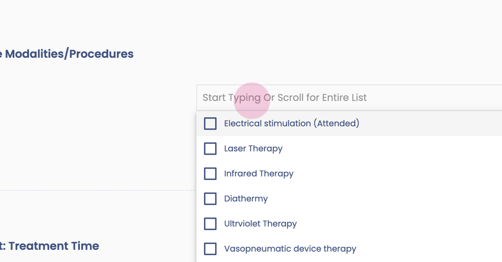Viewport: 502px width, 262px height.
Task: Select the Ultrviolet Therapy checkbox
Action: (x=210, y=224)
